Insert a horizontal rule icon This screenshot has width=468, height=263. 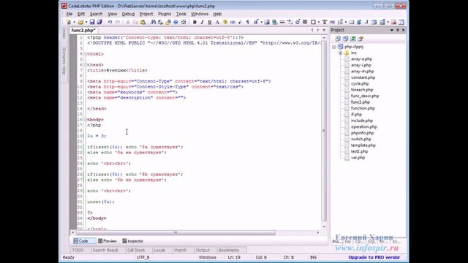pos(282,22)
